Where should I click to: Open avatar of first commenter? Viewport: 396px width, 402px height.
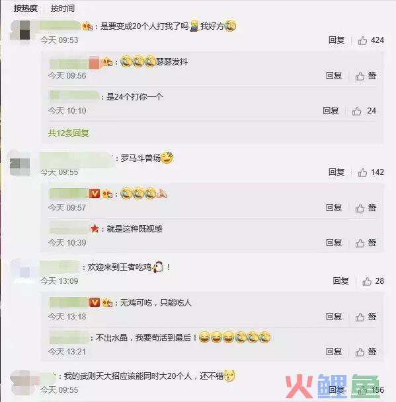20,30
